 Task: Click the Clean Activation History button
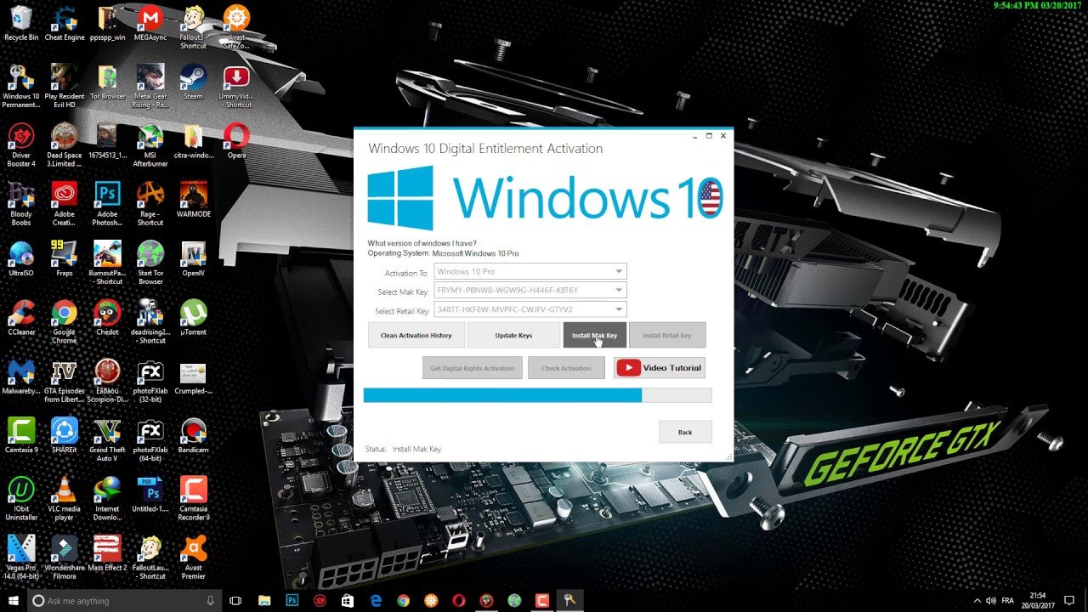pos(416,336)
